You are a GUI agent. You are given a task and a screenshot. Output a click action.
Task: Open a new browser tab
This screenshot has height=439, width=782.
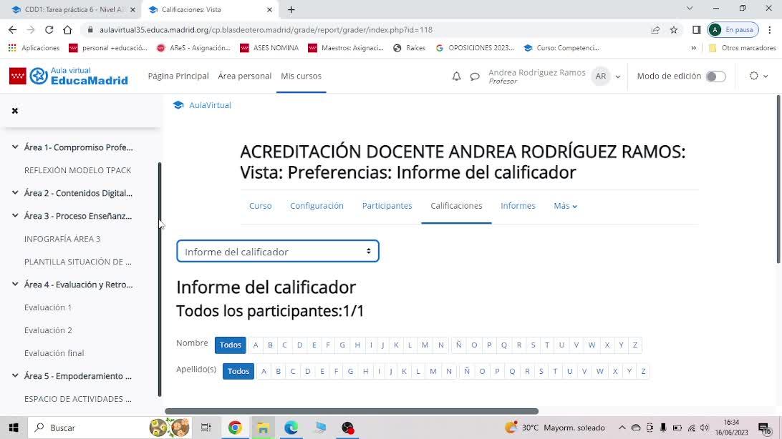(291, 9)
